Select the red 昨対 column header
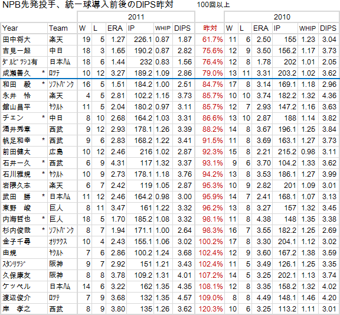Viewport: 340px width, 315px height. (210, 28)
